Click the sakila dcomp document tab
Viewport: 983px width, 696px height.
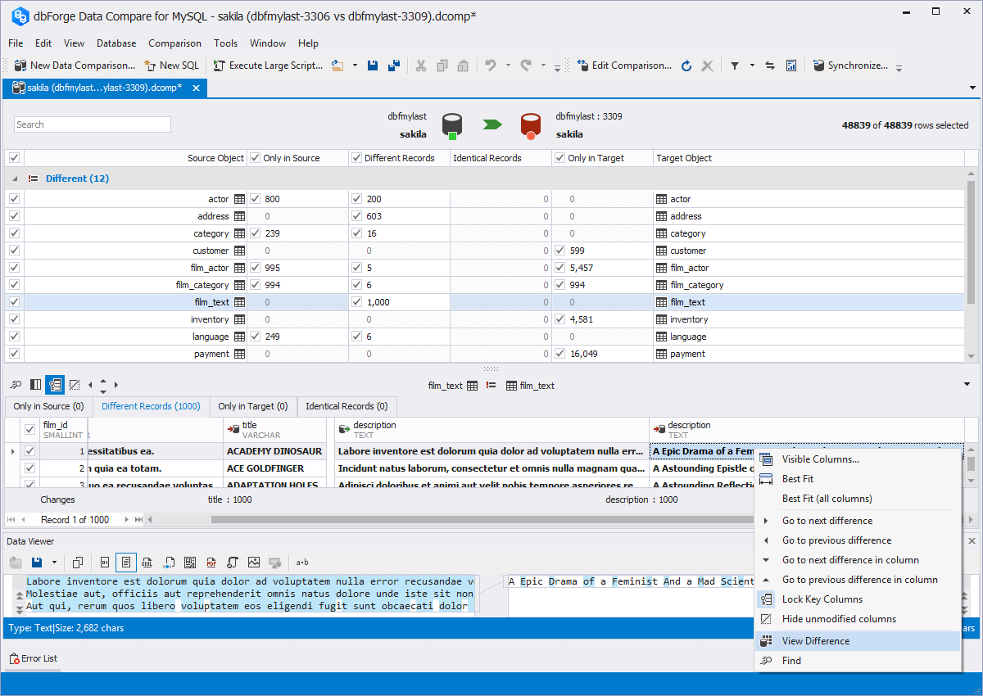click(x=105, y=88)
